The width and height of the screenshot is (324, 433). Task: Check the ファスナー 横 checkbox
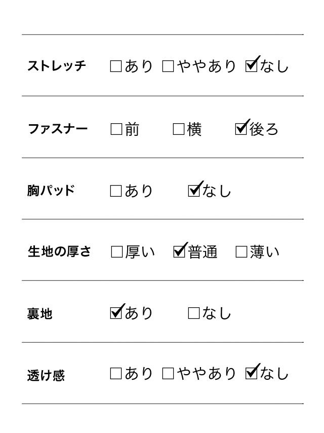[178, 129]
